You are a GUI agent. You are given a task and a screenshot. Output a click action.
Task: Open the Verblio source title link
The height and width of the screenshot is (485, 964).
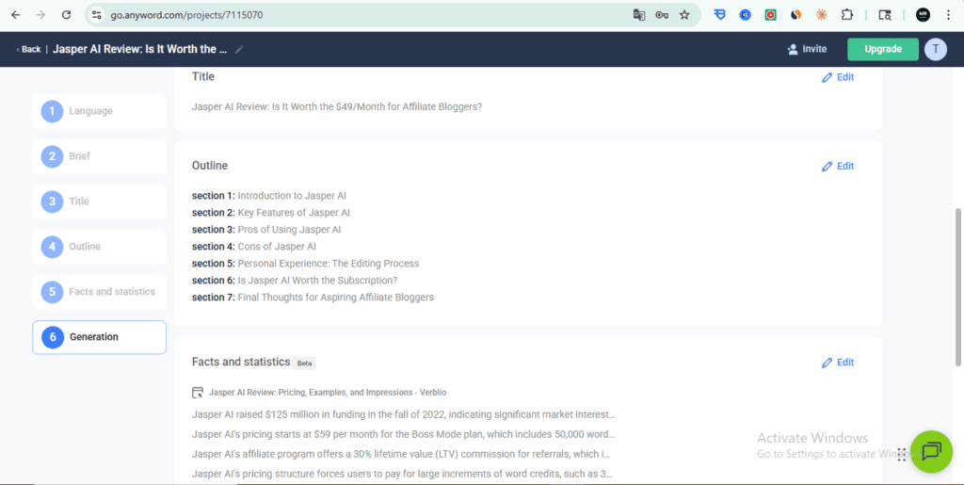[x=328, y=392]
